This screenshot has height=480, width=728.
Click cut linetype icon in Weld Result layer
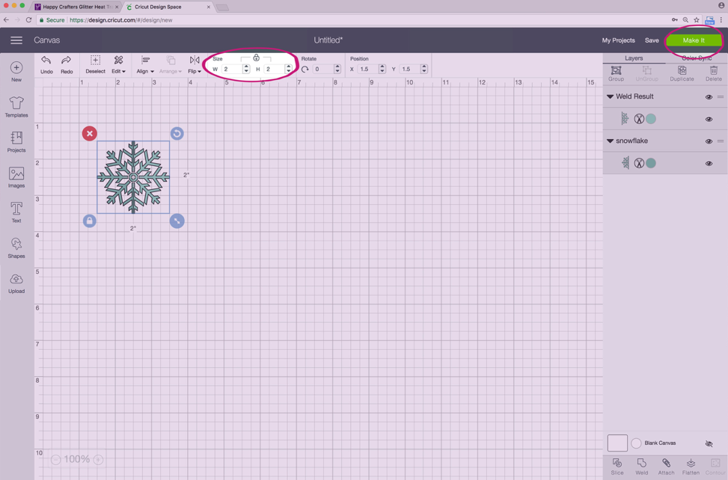pos(639,119)
